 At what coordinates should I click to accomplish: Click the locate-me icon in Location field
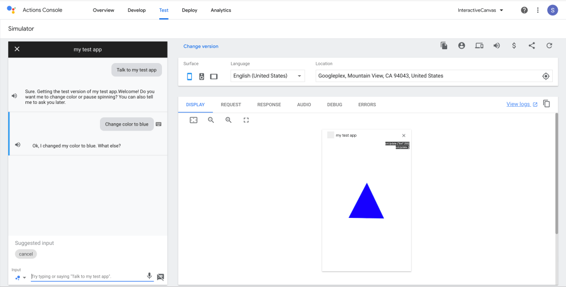click(546, 76)
